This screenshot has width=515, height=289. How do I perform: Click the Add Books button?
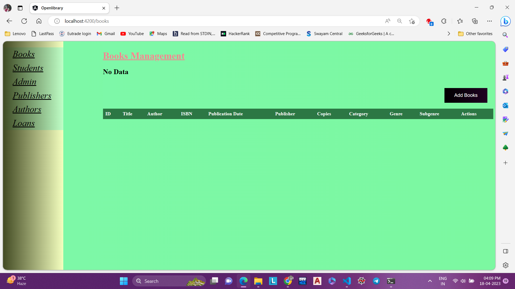coord(466,95)
